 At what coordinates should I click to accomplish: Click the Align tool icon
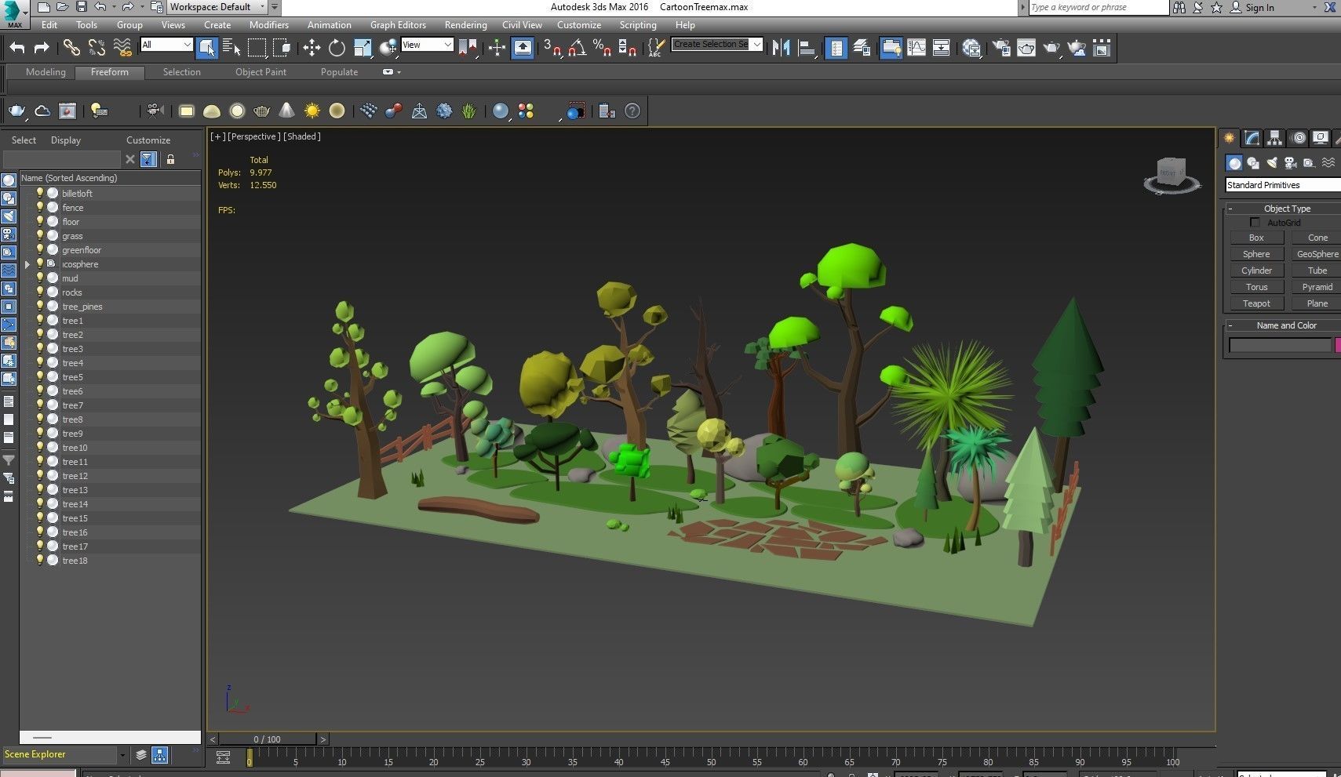click(806, 48)
